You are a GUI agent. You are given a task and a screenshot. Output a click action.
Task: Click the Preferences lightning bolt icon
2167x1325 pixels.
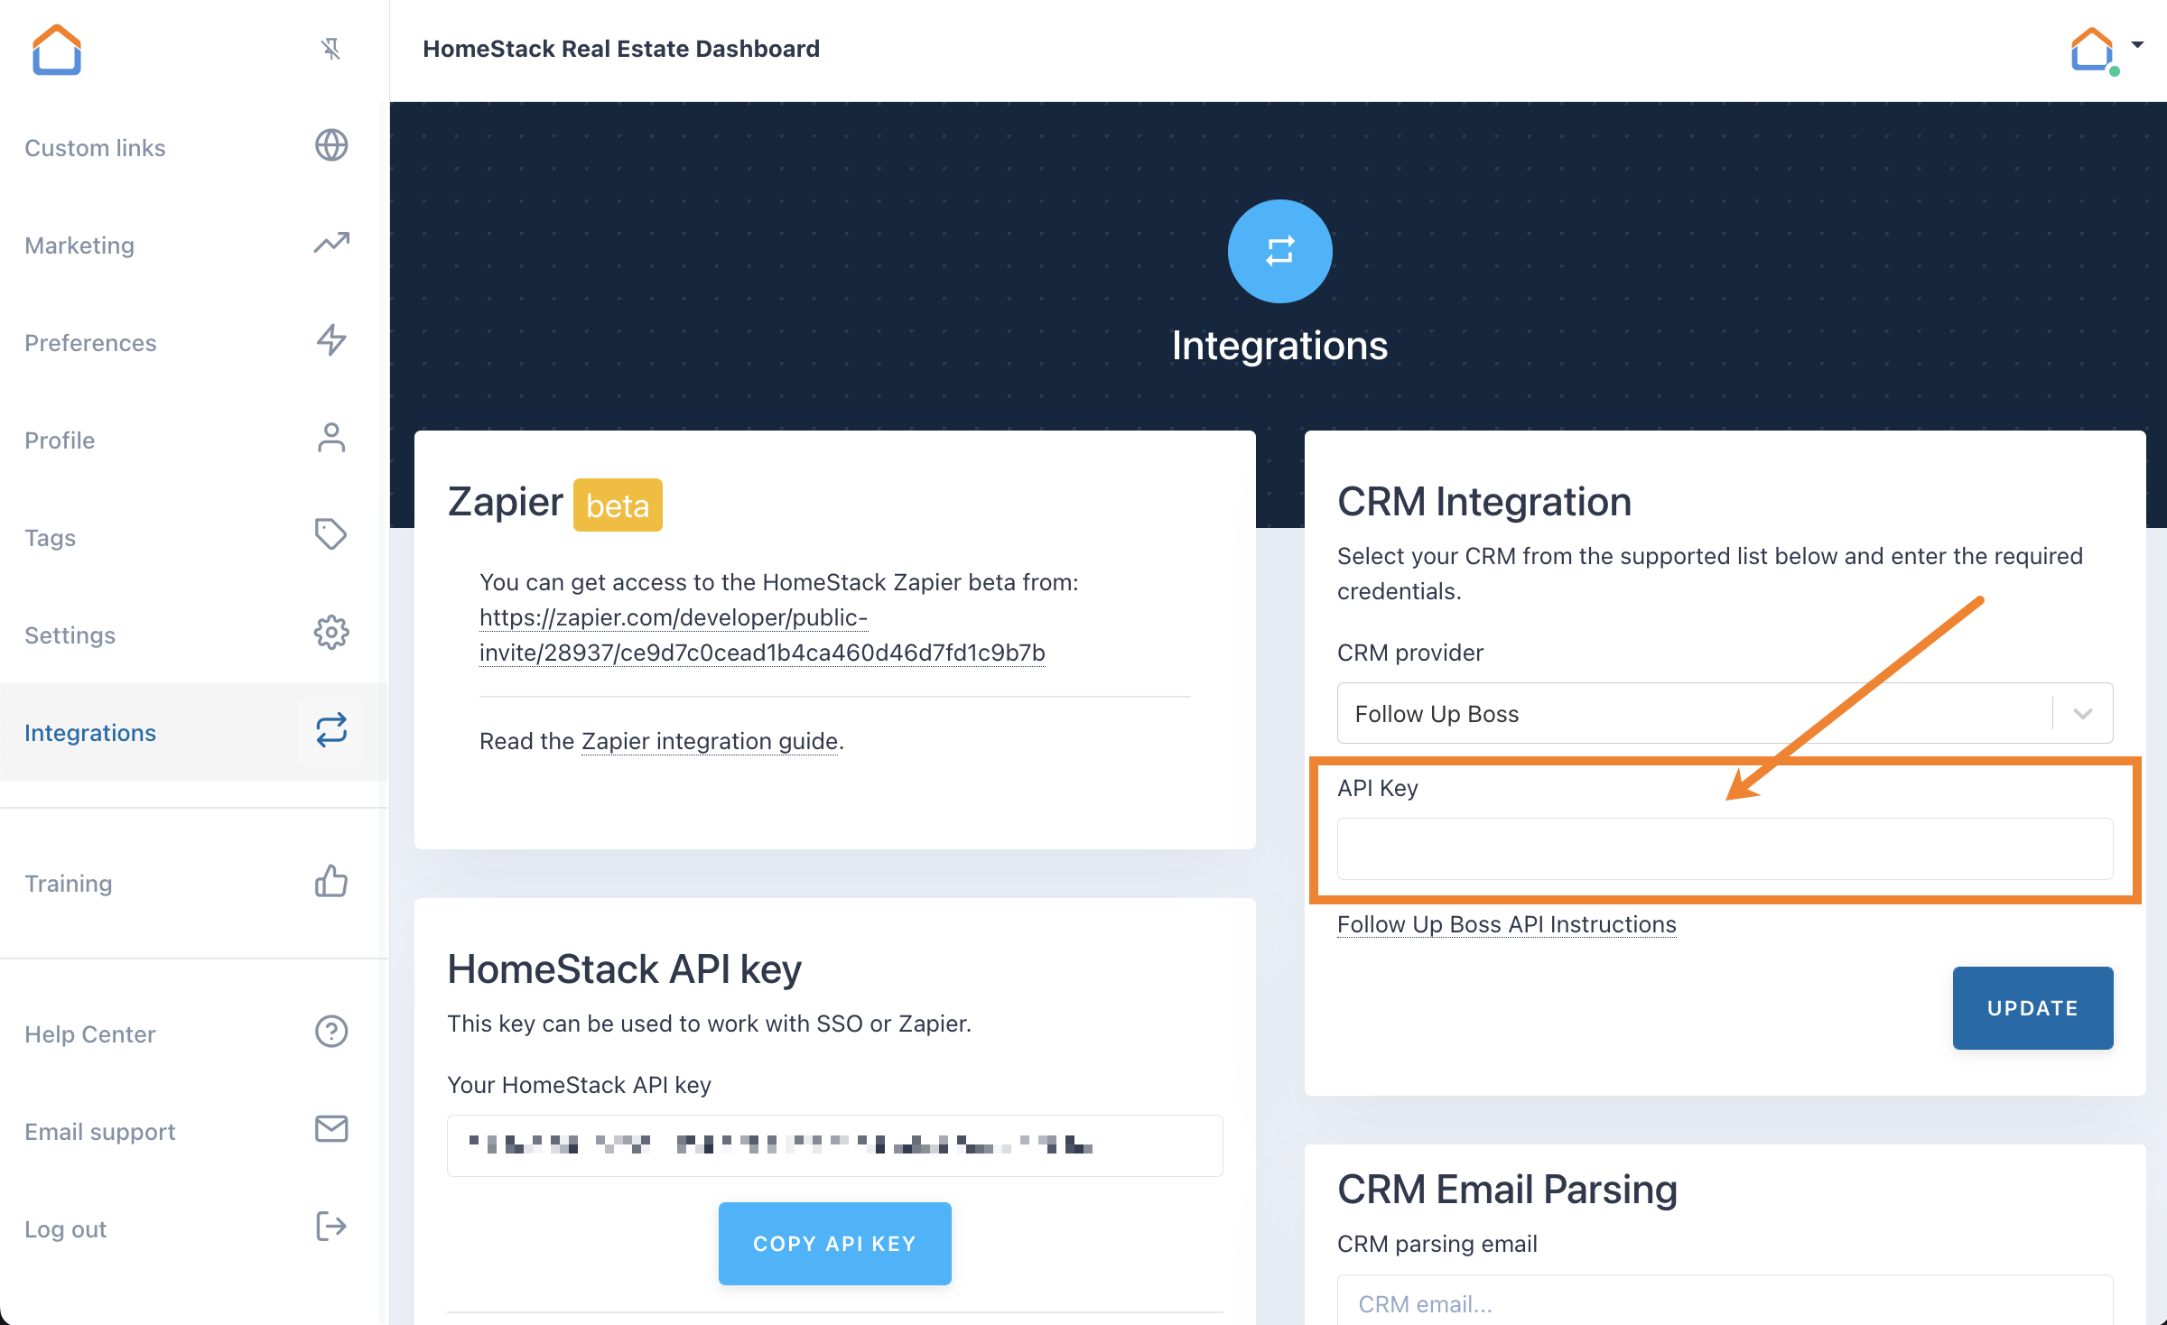(330, 340)
